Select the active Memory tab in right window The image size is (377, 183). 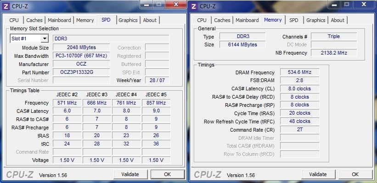[273, 20]
